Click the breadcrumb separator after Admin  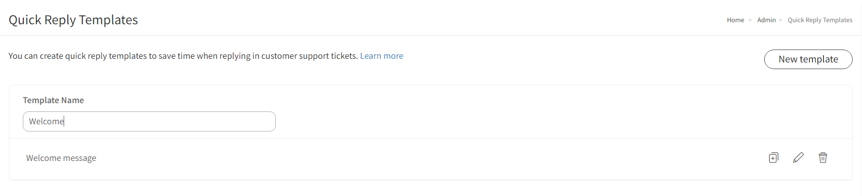point(781,20)
